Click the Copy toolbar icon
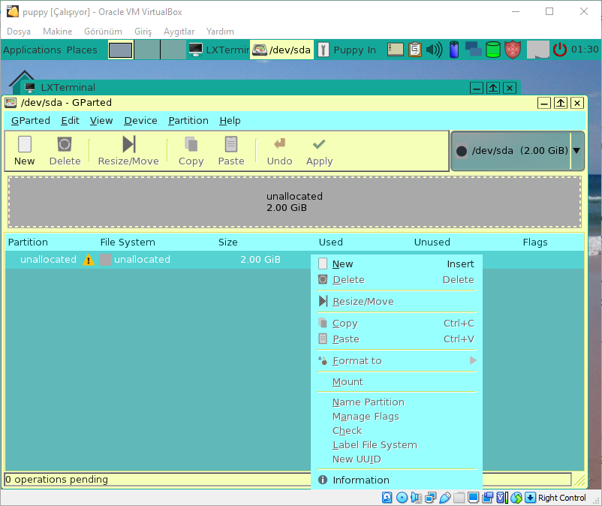602x506 pixels. pos(191,145)
